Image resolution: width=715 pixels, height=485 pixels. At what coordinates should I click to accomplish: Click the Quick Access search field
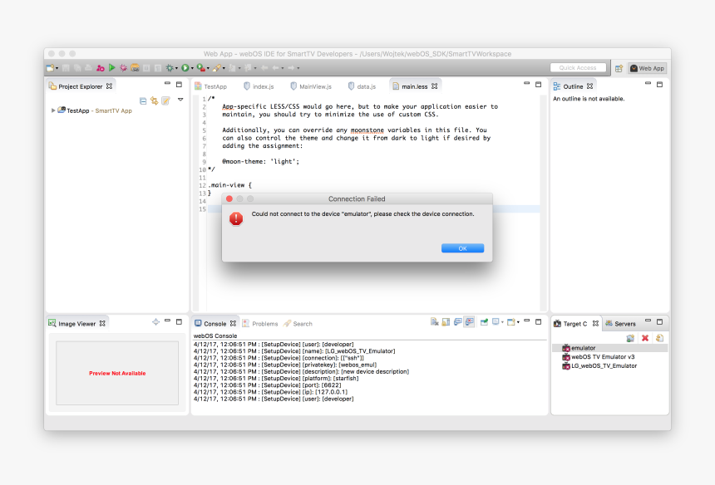tap(578, 68)
